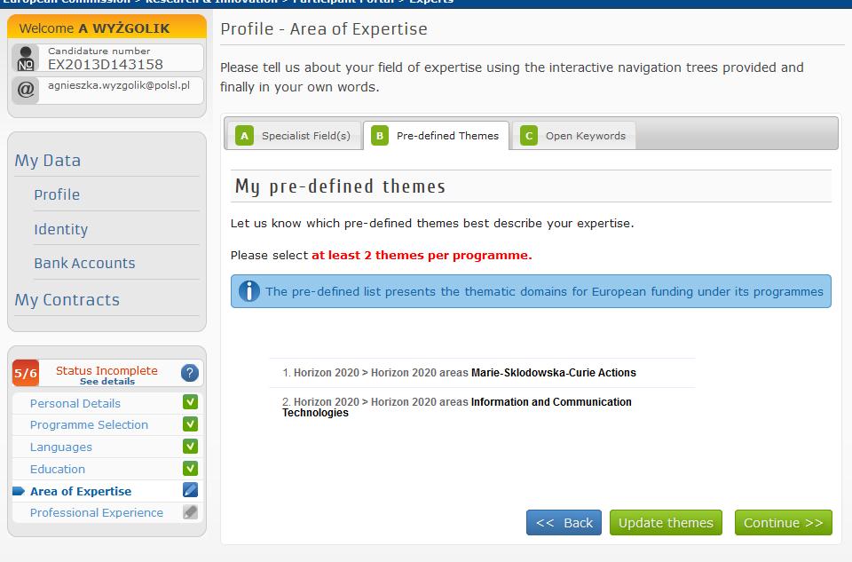Open Bank Accounts in sidebar
This screenshot has height=562, width=852.
[x=85, y=263]
